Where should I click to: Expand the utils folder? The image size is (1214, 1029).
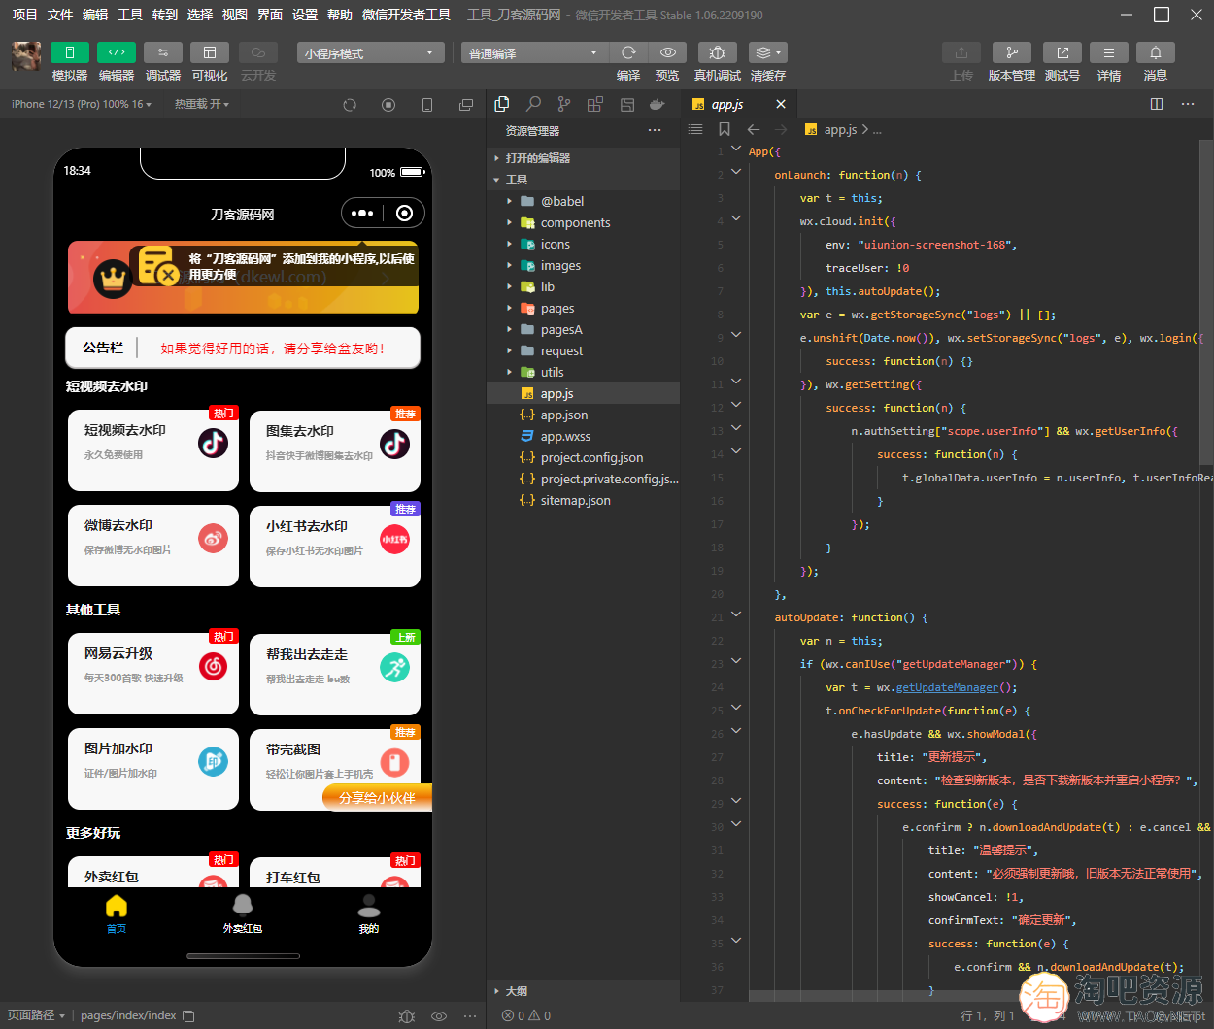click(x=583, y=372)
